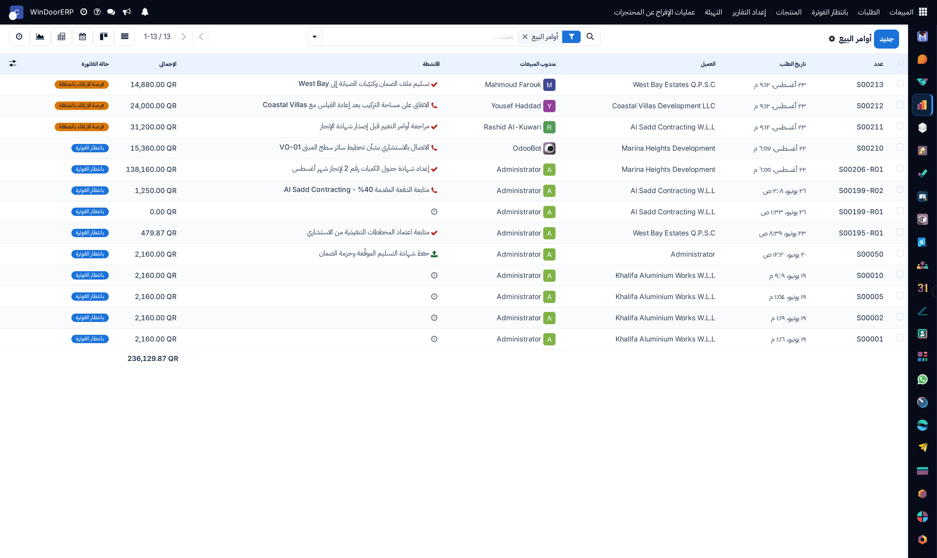The width and height of the screenshot is (937, 558).
Task: Open the notifications bell icon
Action: click(145, 12)
